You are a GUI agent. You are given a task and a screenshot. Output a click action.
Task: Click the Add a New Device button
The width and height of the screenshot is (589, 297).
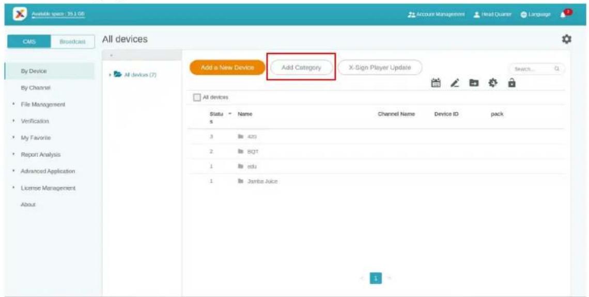pyautogui.click(x=228, y=68)
